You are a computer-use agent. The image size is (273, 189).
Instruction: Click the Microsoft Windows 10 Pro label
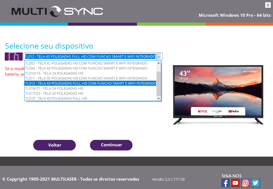235,15
